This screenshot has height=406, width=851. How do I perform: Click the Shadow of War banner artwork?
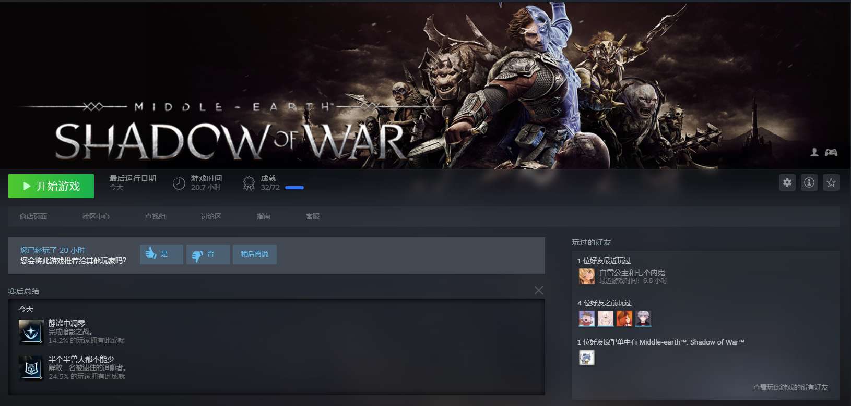[425, 85]
